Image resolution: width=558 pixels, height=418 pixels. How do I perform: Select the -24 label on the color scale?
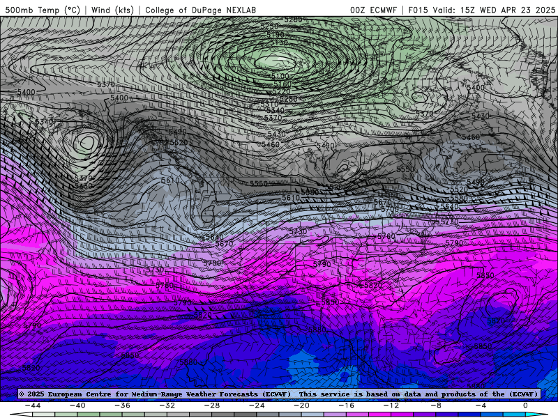(257, 405)
